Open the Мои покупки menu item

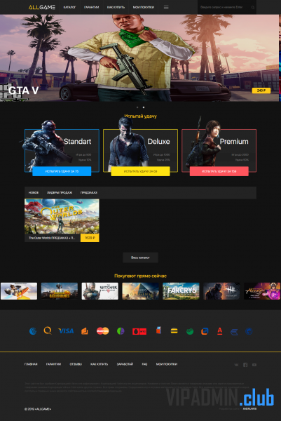(x=144, y=7)
